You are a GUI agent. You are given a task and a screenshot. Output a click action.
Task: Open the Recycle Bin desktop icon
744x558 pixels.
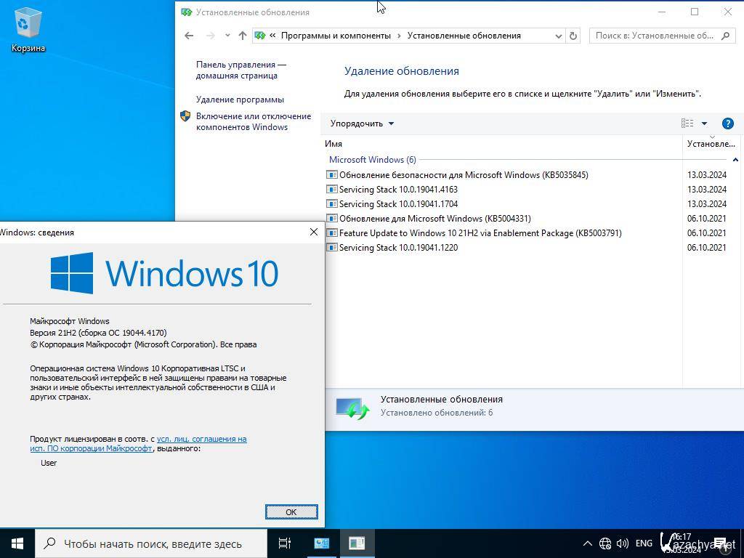click(28, 29)
